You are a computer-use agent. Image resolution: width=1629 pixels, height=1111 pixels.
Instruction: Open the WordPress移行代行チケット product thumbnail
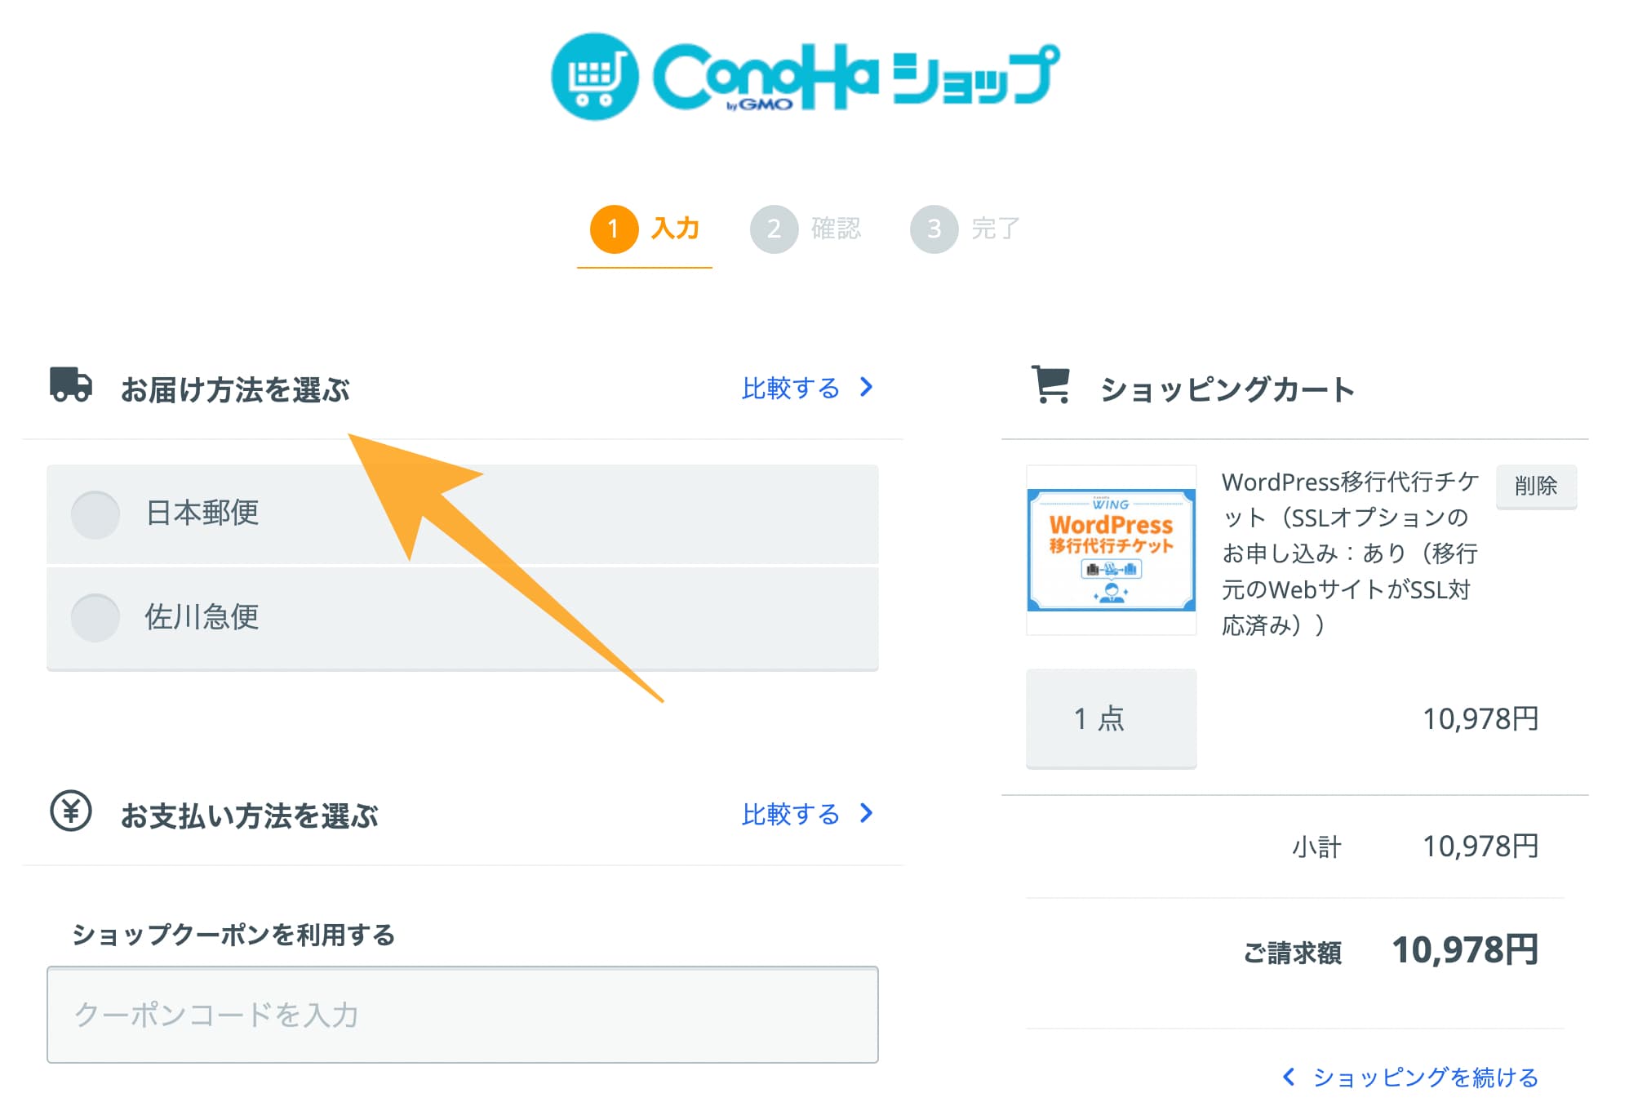1111,549
